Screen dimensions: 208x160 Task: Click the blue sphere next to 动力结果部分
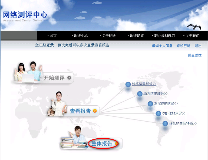click(140, 94)
